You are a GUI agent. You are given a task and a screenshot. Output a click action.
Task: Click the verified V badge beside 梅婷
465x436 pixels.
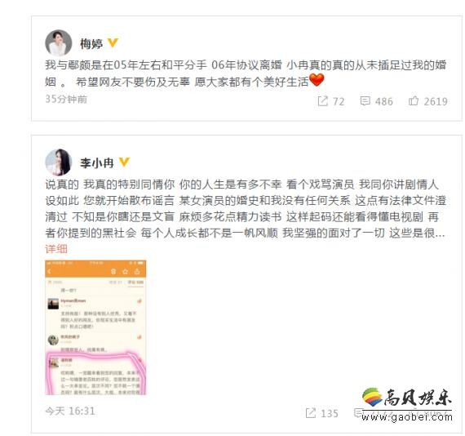pyautogui.click(x=113, y=42)
